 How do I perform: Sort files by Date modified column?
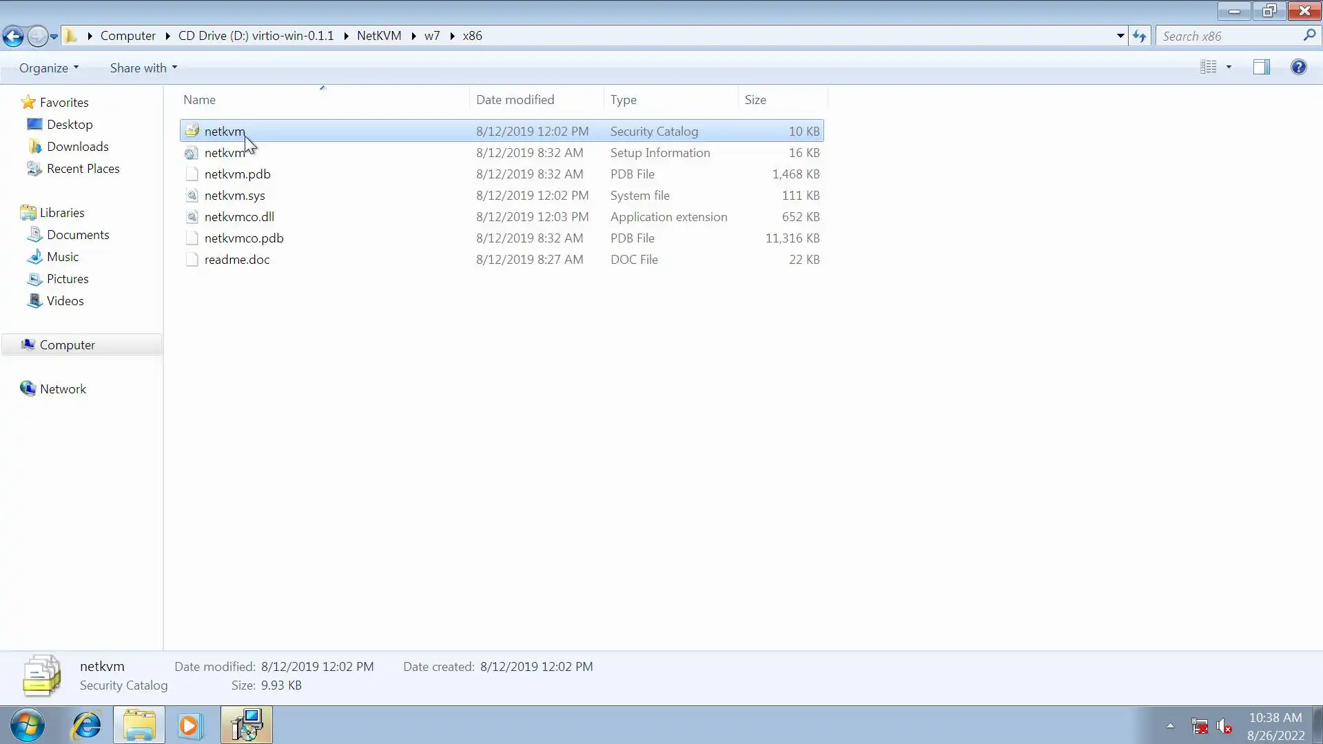[x=515, y=100]
